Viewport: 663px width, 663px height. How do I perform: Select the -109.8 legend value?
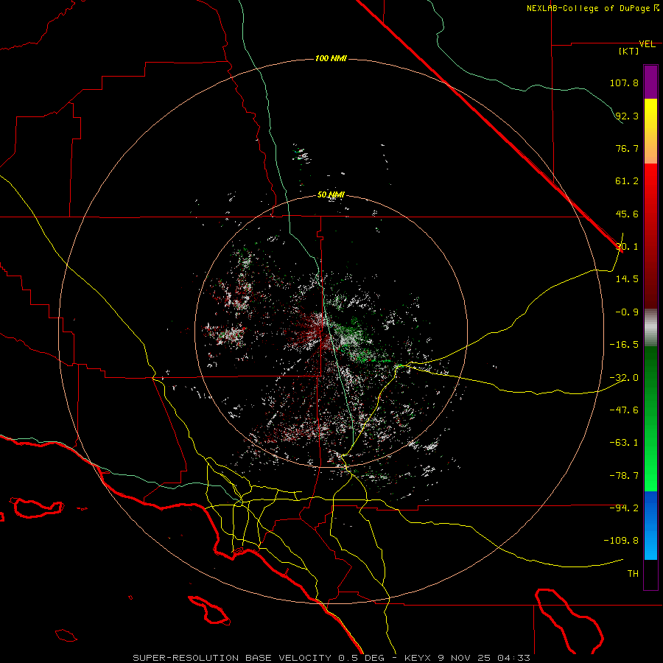[622, 541]
